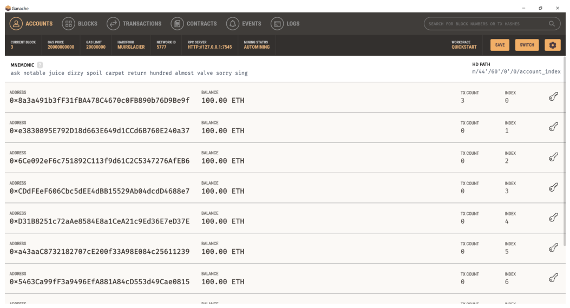Maximize the Ganache window
The width and height of the screenshot is (570, 308).
coord(541,8)
